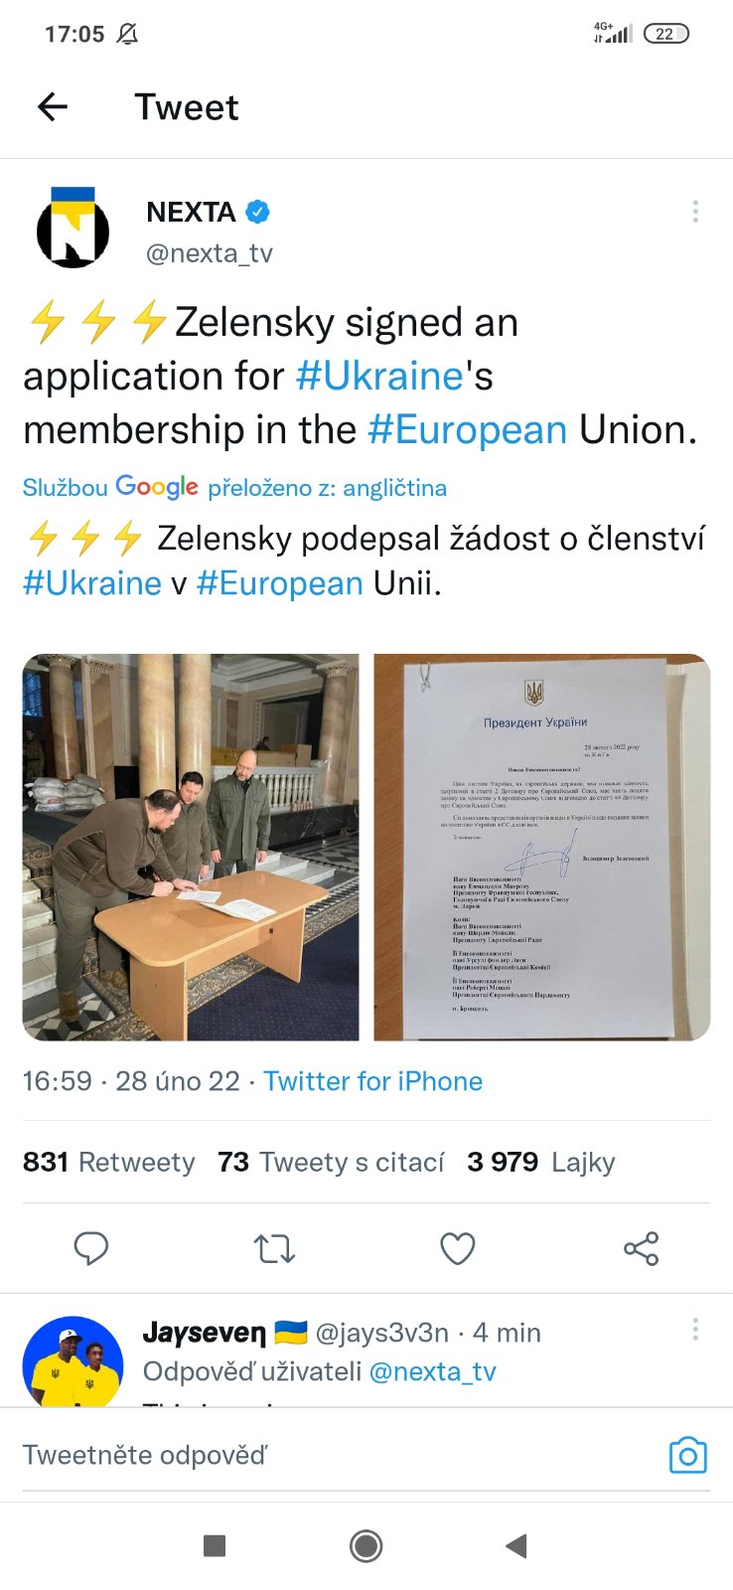This screenshot has height=1590, width=733.
Task: Tap the share icon
Action: pos(641,1248)
